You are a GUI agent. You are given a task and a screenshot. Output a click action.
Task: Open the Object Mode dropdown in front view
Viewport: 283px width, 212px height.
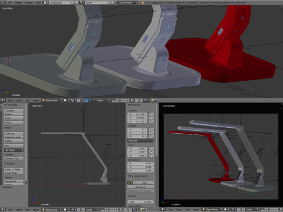(x=52, y=210)
